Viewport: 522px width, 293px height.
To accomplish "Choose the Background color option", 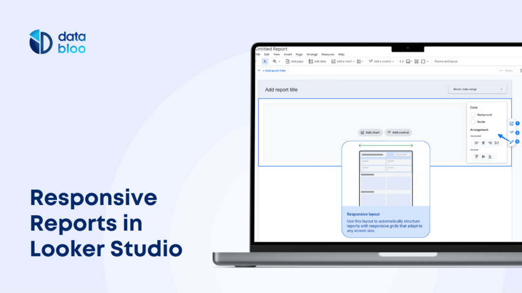I will (x=473, y=114).
